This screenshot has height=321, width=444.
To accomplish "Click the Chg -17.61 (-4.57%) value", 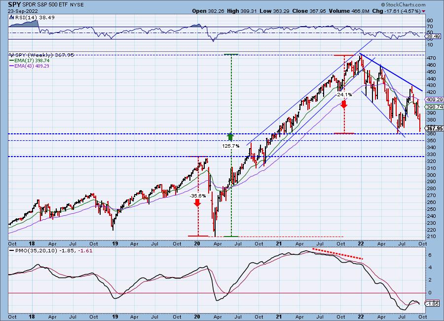I will 396,11.
